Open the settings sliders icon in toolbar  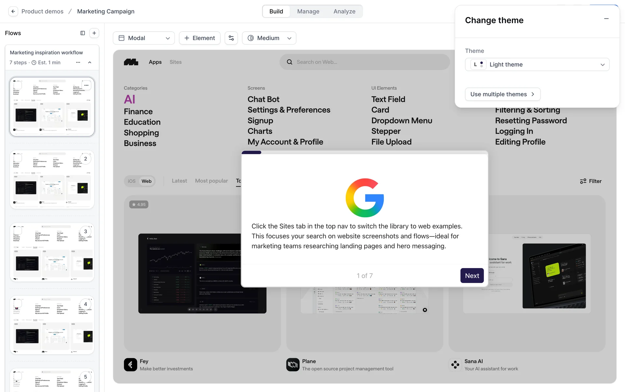pyautogui.click(x=231, y=38)
